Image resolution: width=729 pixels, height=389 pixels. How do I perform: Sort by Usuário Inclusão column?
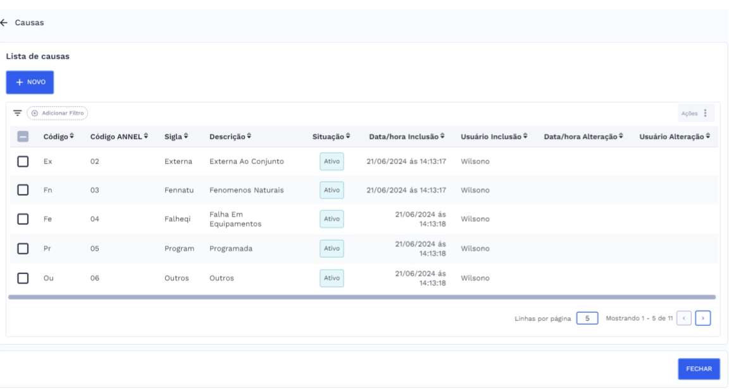tap(525, 136)
